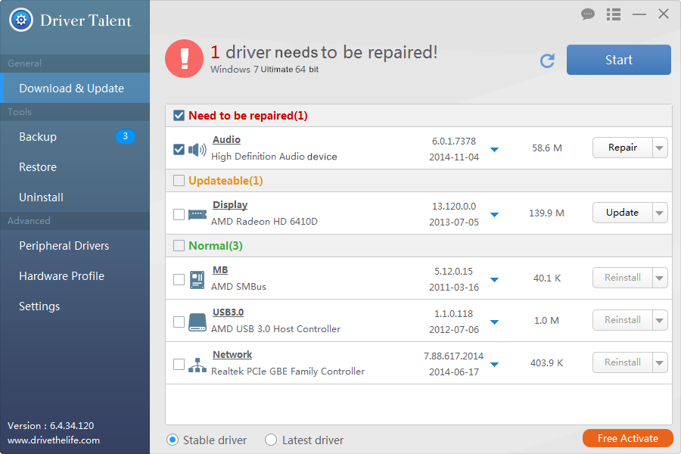Open the Audio driver details link
The image size is (681, 454).
226,140
